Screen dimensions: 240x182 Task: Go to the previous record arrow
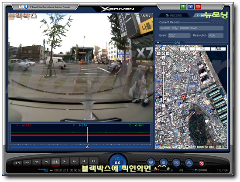click(x=213, y=23)
